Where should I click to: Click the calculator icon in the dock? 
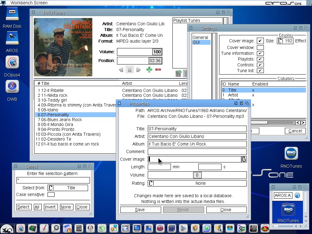pyautogui.click(x=78, y=228)
